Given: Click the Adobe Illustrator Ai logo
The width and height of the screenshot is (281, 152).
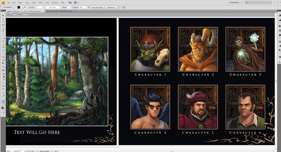Looking at the screenshot, I should point(3,2).
